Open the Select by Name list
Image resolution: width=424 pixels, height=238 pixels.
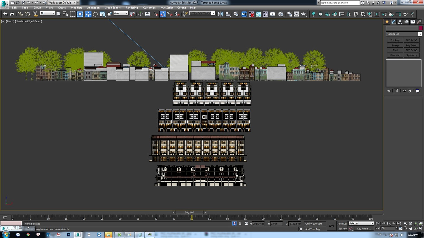(66, 14)
